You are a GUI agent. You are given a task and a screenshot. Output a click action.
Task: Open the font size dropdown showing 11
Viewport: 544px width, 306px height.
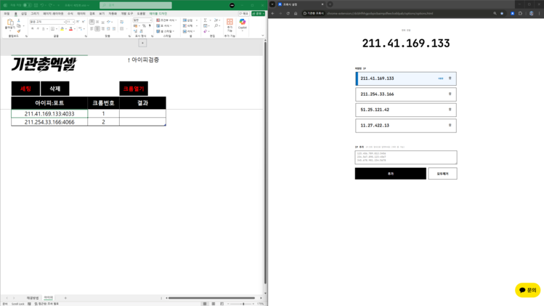pyautogui.click(x=73, y=22)
